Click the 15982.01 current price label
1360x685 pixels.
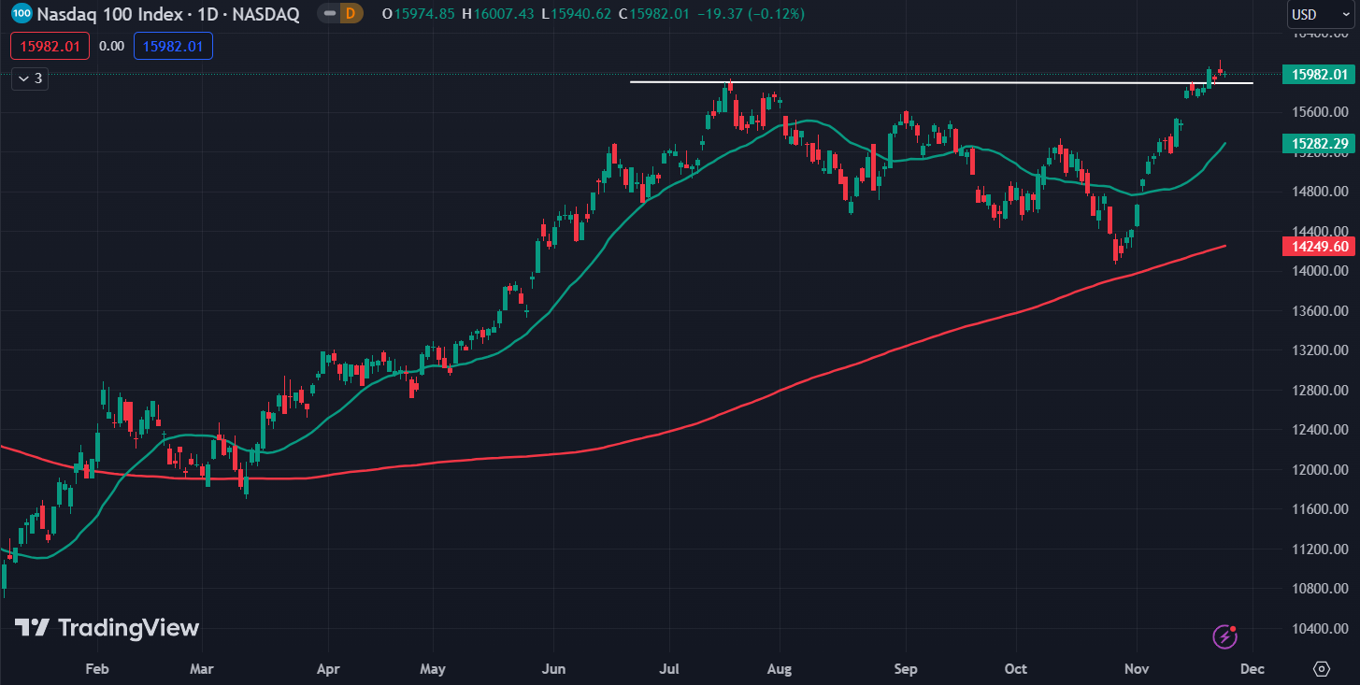1320,75
